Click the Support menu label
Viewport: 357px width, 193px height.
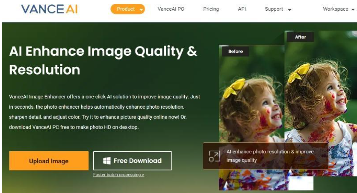(274, 9)
